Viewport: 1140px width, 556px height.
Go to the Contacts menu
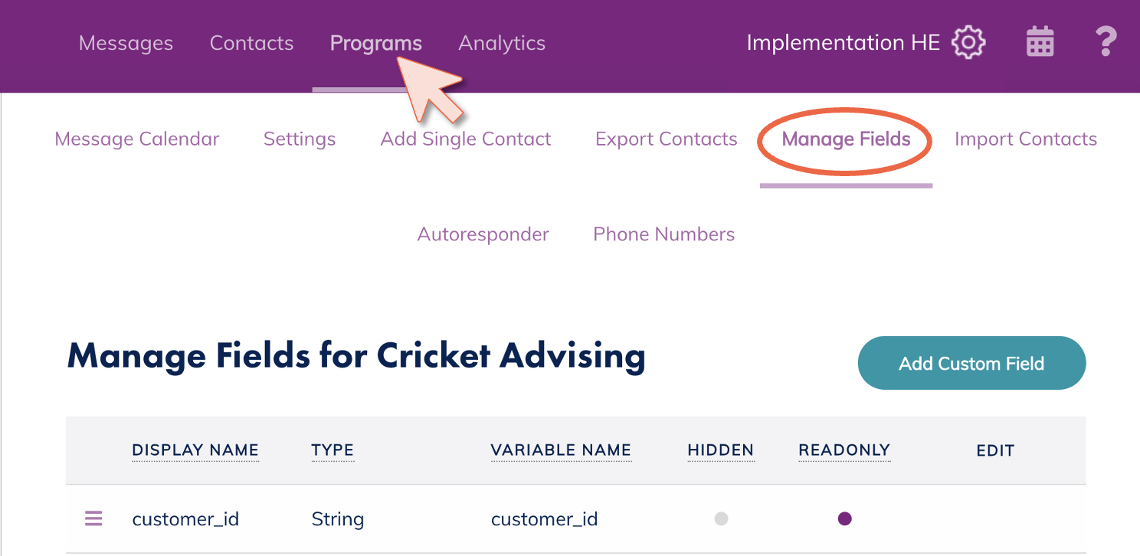[x=251, y=43]
